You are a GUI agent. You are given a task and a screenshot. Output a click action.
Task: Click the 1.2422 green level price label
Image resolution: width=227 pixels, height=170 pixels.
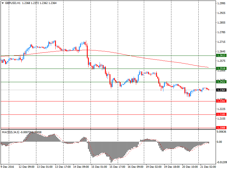click(221, 82)
